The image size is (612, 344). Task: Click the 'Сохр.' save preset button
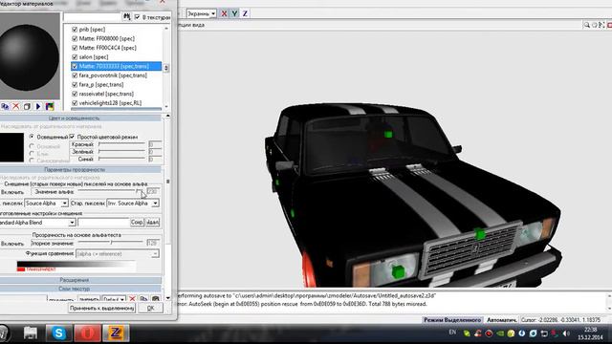(x=137, y=223)
